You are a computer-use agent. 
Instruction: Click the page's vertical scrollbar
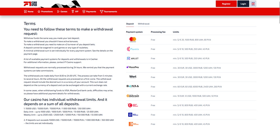click(x=279, y=13)
